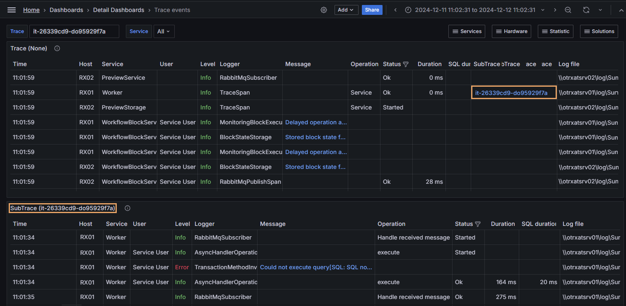Viewport: 626px width, 306px height.
Task: Sort Trace table by Logger column
Action: 230,64
